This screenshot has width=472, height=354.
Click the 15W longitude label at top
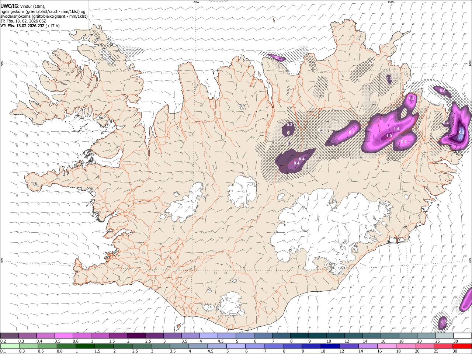tap(391, 2)
